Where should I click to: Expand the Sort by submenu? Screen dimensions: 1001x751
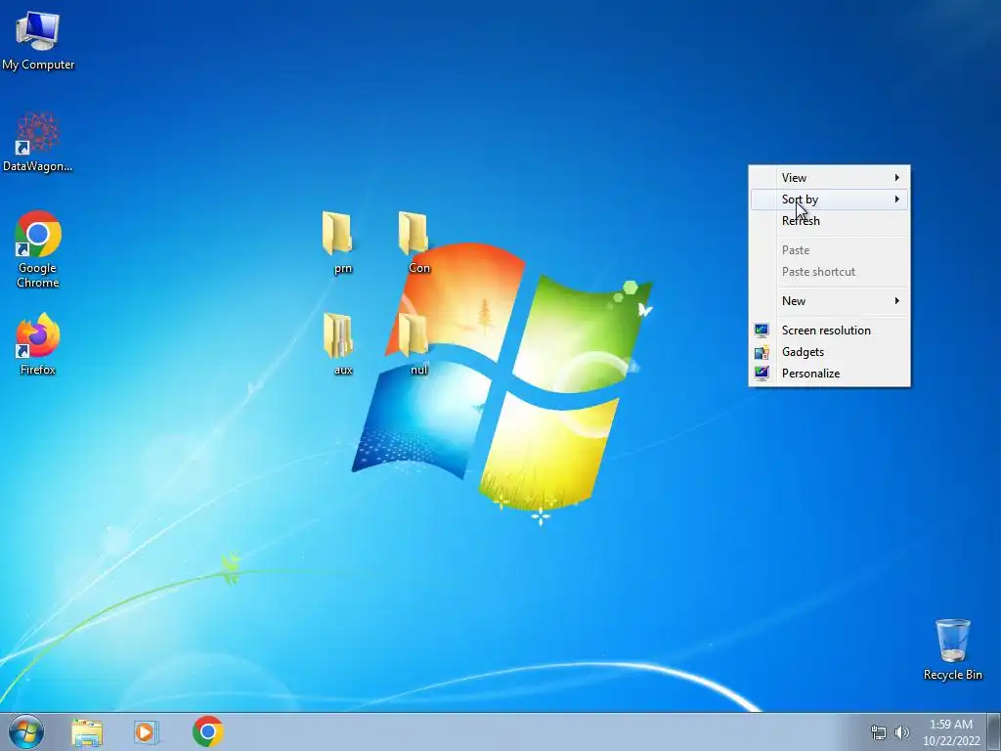829,199
